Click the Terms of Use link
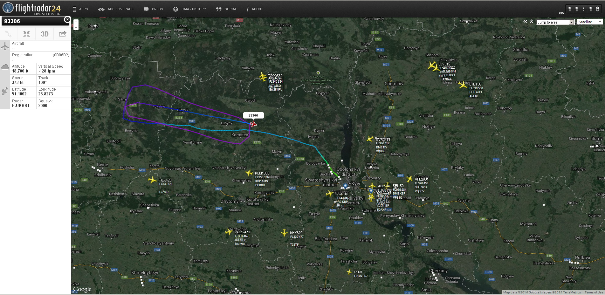This screenshot has width=605, height=295. click(594, 292)
